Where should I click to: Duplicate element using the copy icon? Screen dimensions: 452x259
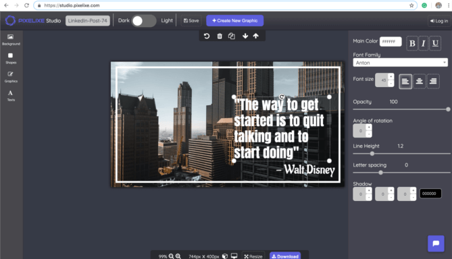pyautogui.click(x=232, y=36)
